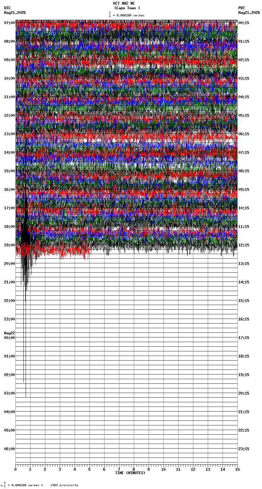Click the UTC '06:00' time label
The image size is (262, 489).
pyautogui.click(x=10, y=449)
